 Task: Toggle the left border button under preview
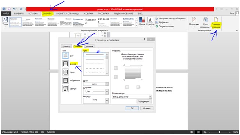[x=127, y=87]
